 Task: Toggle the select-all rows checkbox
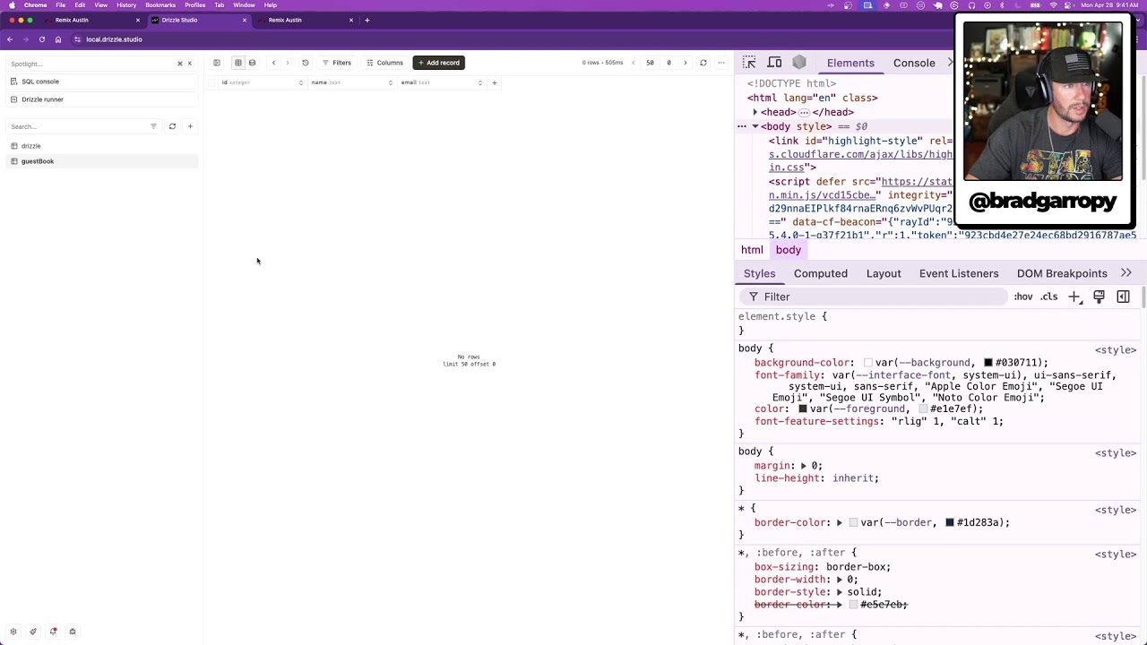point(211,82)
